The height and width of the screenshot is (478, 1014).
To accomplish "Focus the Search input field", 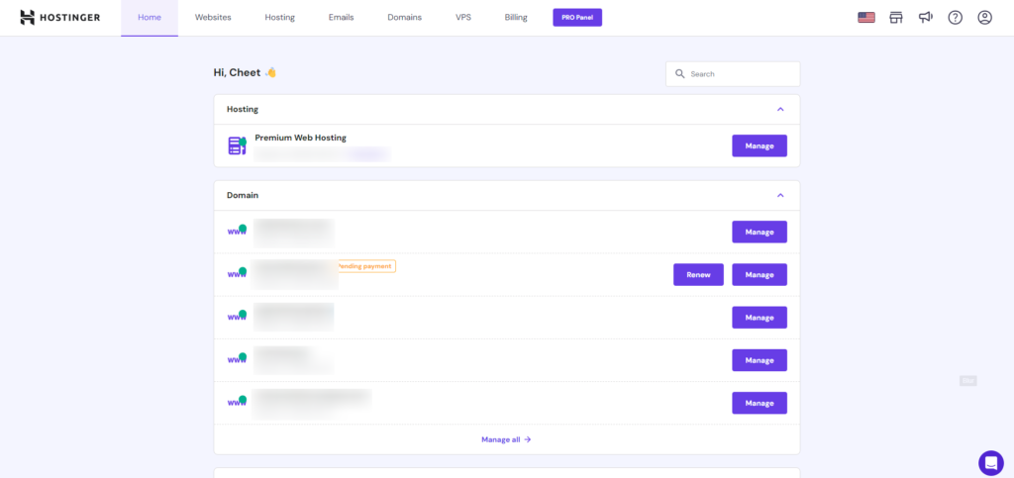I will [740, 74].
